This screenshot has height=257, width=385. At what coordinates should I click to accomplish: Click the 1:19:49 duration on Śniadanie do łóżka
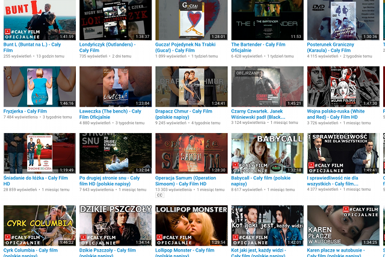[67, 170]
